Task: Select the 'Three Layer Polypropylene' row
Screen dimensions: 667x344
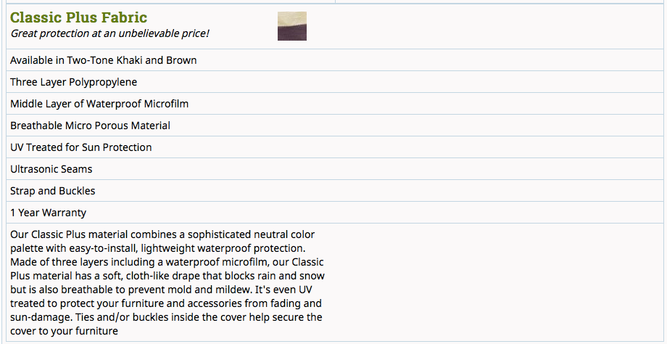Action: [73, 82]
